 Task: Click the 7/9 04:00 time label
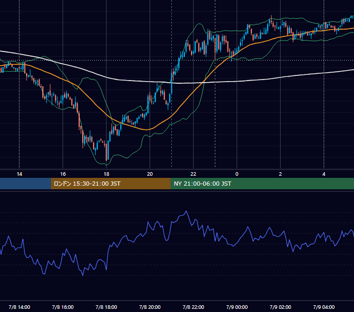[x=324, y=307]
